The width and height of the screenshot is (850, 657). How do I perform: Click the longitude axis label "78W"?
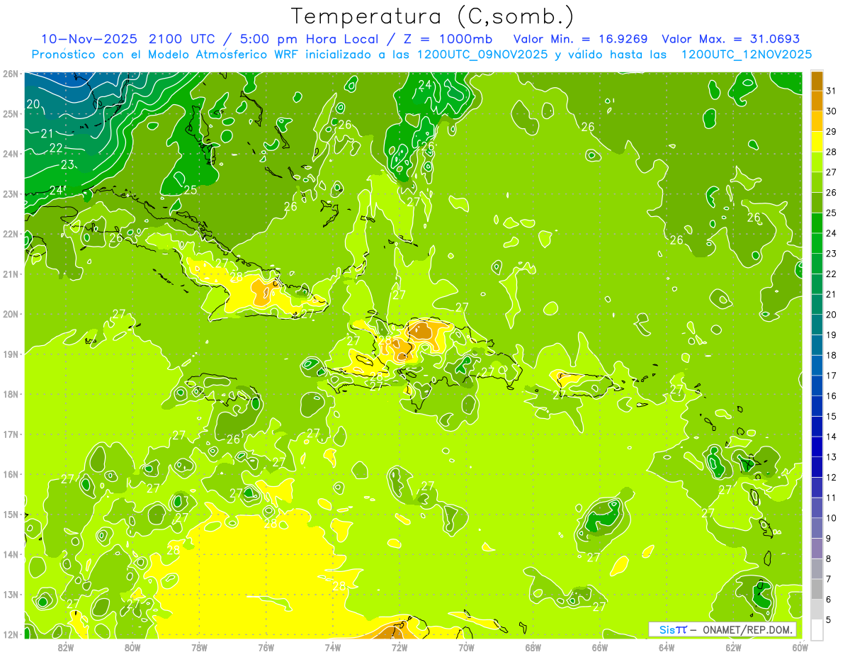pyautogui.click(x=199, y=647)
